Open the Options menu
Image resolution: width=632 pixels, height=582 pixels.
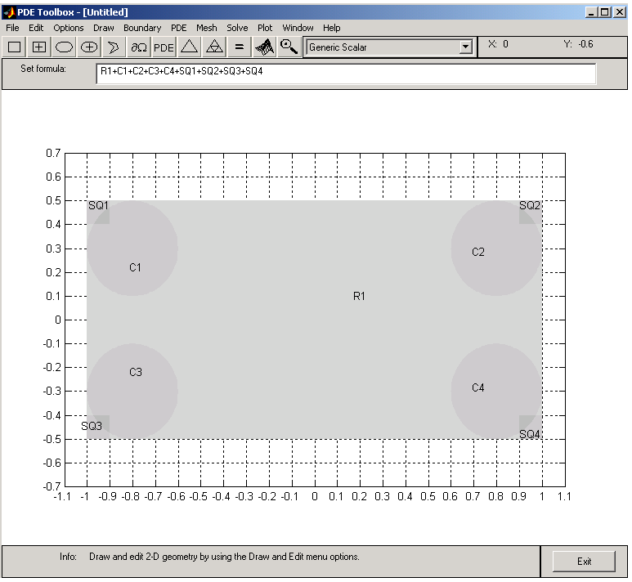(x=69, y=28)
